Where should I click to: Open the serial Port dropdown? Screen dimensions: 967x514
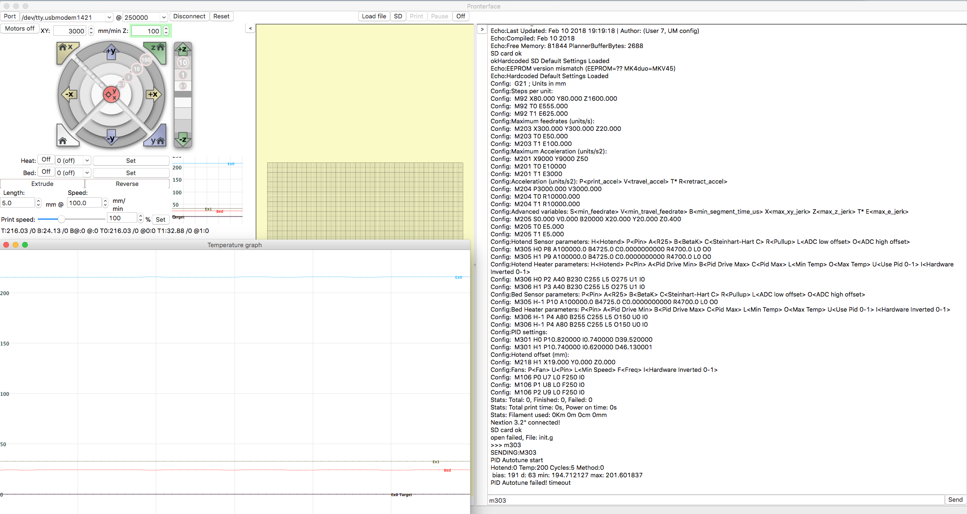(108, 17)
